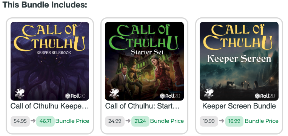Click the struck-through 19.99 original price
Viewport: 288px width, 136px height.
pos(209,121)
